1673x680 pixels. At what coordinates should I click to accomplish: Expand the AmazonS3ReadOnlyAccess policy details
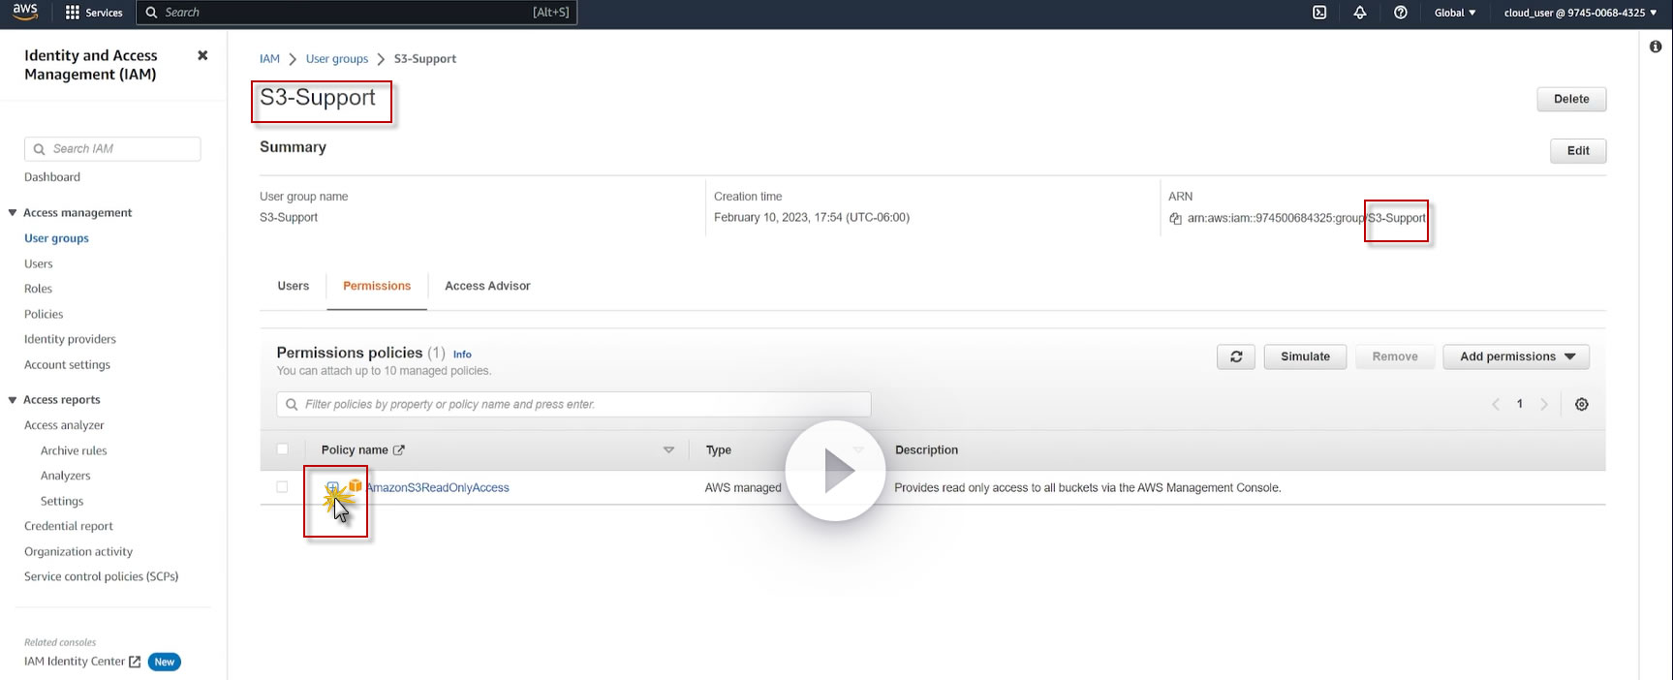[332, 486]
